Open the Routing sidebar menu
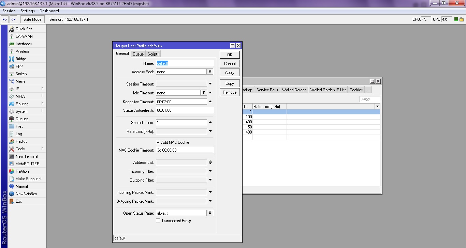466x248 pixels. click(x=27, y=104)
